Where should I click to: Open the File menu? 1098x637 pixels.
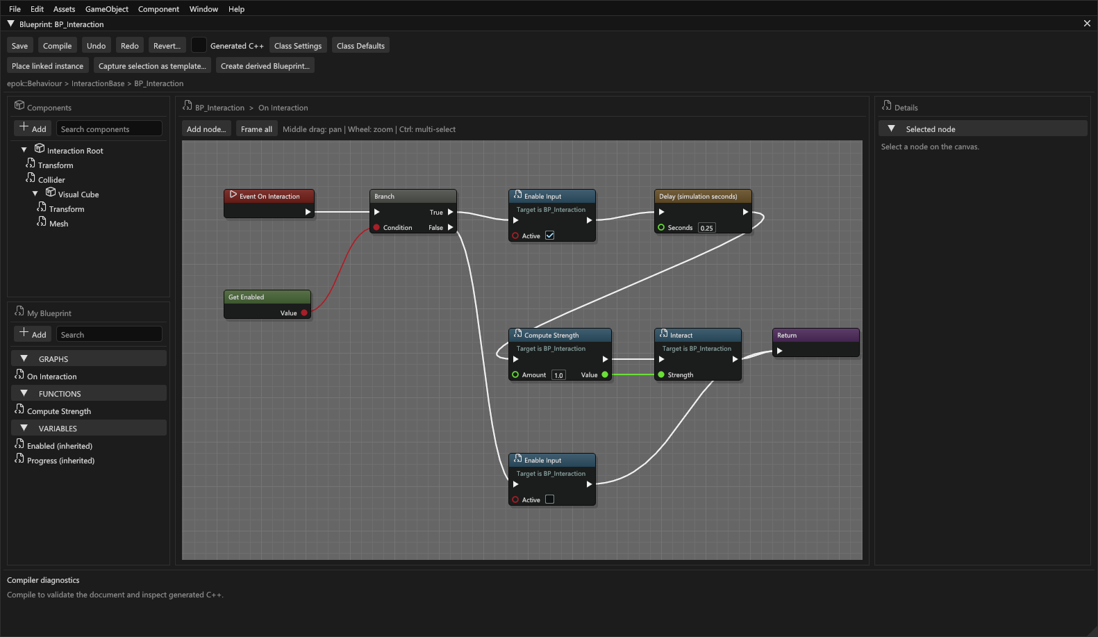pos(15,9)
